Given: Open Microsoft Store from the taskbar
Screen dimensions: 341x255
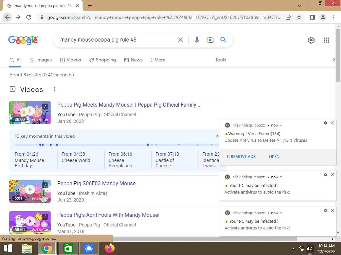Looking at the screenshot, I should pos(68,249).
